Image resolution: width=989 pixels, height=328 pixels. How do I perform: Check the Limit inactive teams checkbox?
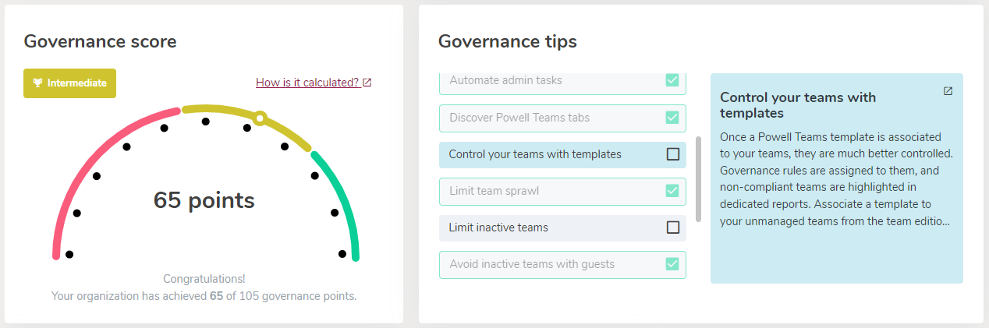(673, 227)
